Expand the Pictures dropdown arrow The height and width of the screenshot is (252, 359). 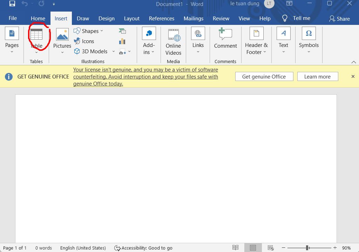pyautogui.click(x=62, y=53)
